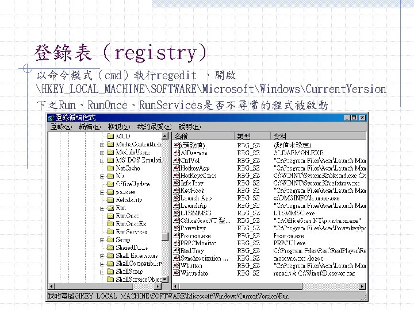
Task: Select the MediaContentIndex folder icon
Action: point(110,144)
